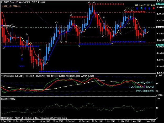Image resolution: width=164 pixels, height=123 pixels.
Task: Click the 25 Jan 2012 date label
Action: tap(58, 121)
